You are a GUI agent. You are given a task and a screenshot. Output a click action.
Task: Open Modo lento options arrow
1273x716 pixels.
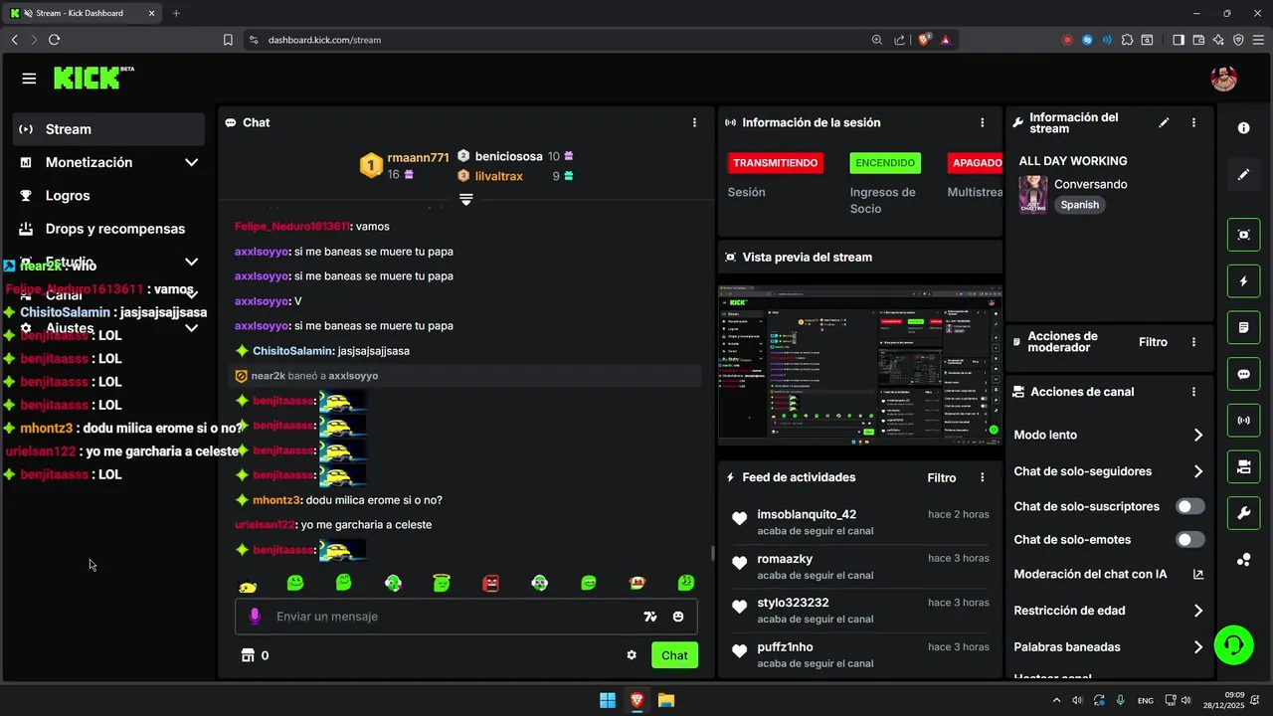coord(1197,436)
